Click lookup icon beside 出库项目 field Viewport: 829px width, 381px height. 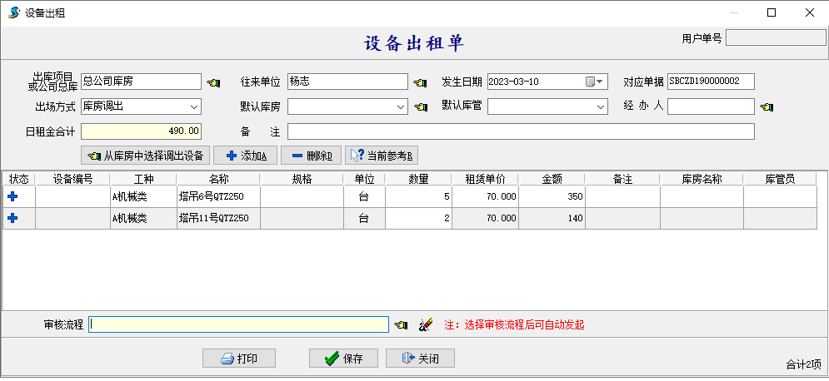214,82
